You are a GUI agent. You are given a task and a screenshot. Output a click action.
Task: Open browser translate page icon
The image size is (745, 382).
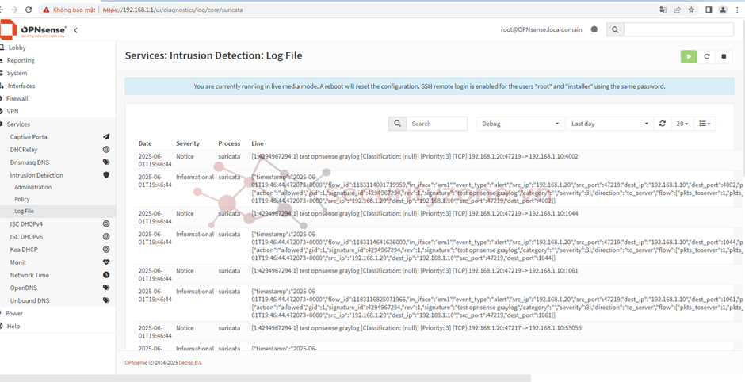(663, 10)
